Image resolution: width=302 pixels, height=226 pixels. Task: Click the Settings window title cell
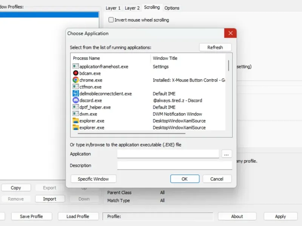pyautogui.click(x=161, y=67)
